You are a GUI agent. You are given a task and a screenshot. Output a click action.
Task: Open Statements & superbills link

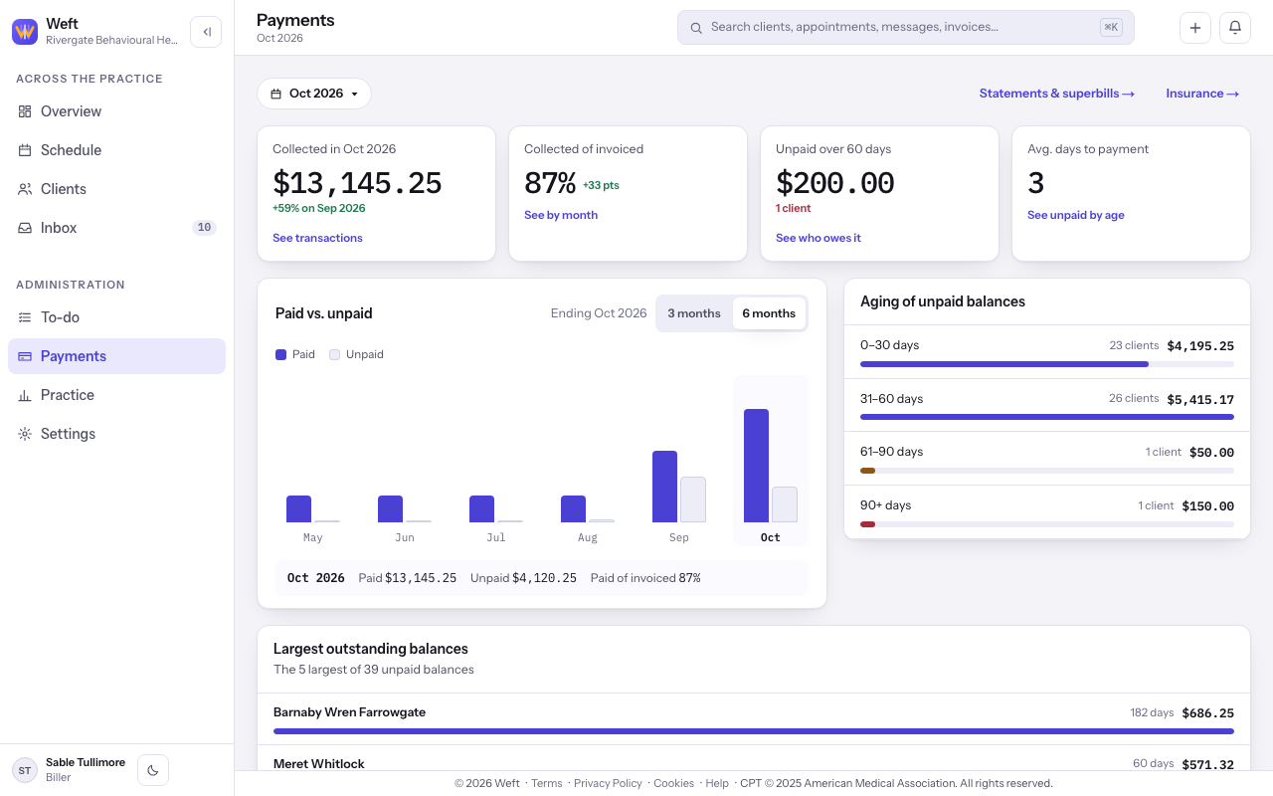pyautogui.click(x=1057, y=94)
